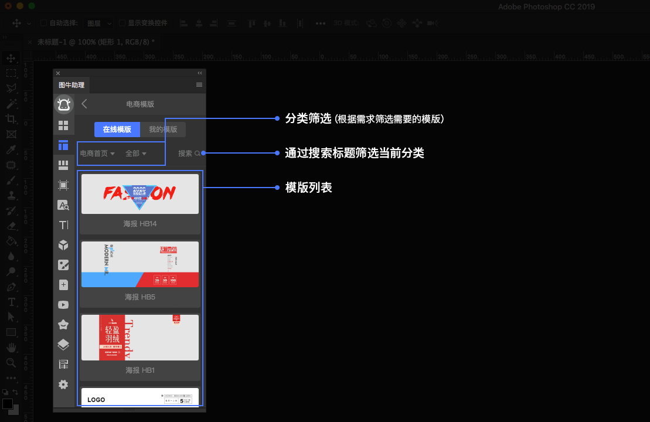Select the Move tool in Photoshop toolbar
Image resolution: width=650 pixels, height=422 pixels.
(x=11, y=58)
